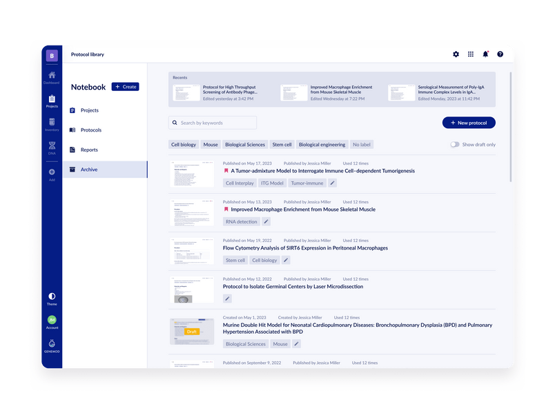Click the New protocol button
This screenshot has height=404, width=555.
click(x=469, y=123)
